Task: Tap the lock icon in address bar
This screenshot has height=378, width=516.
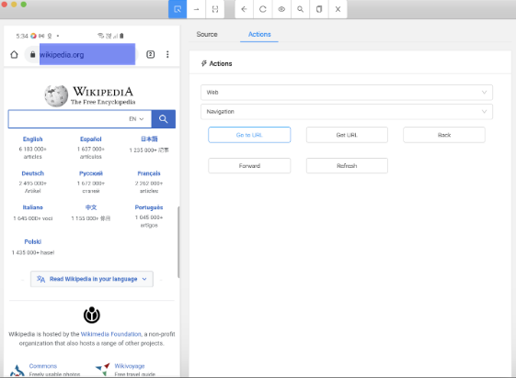Action: (x=32, y=54)
